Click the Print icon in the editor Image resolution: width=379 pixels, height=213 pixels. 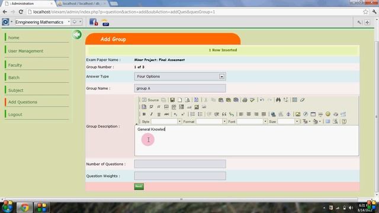pyautogui.click(x=245, y=100)
